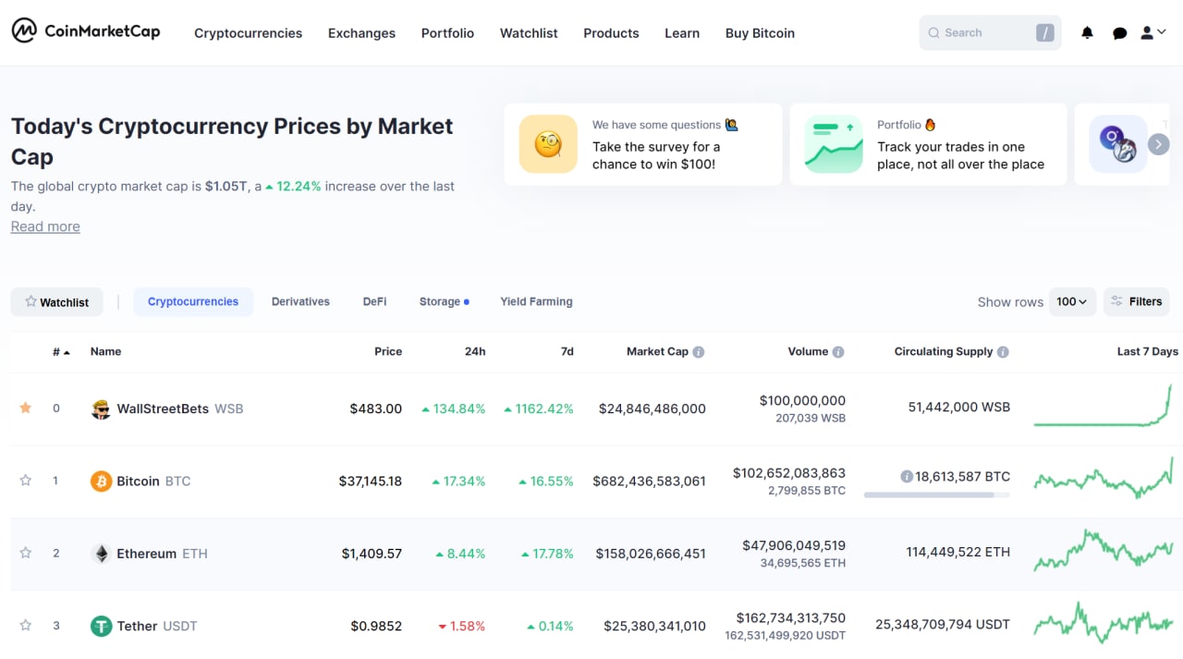Viewport: 1183px width, 659px height.
Task: Sort by 7d column header
Action: coord(567,352)
